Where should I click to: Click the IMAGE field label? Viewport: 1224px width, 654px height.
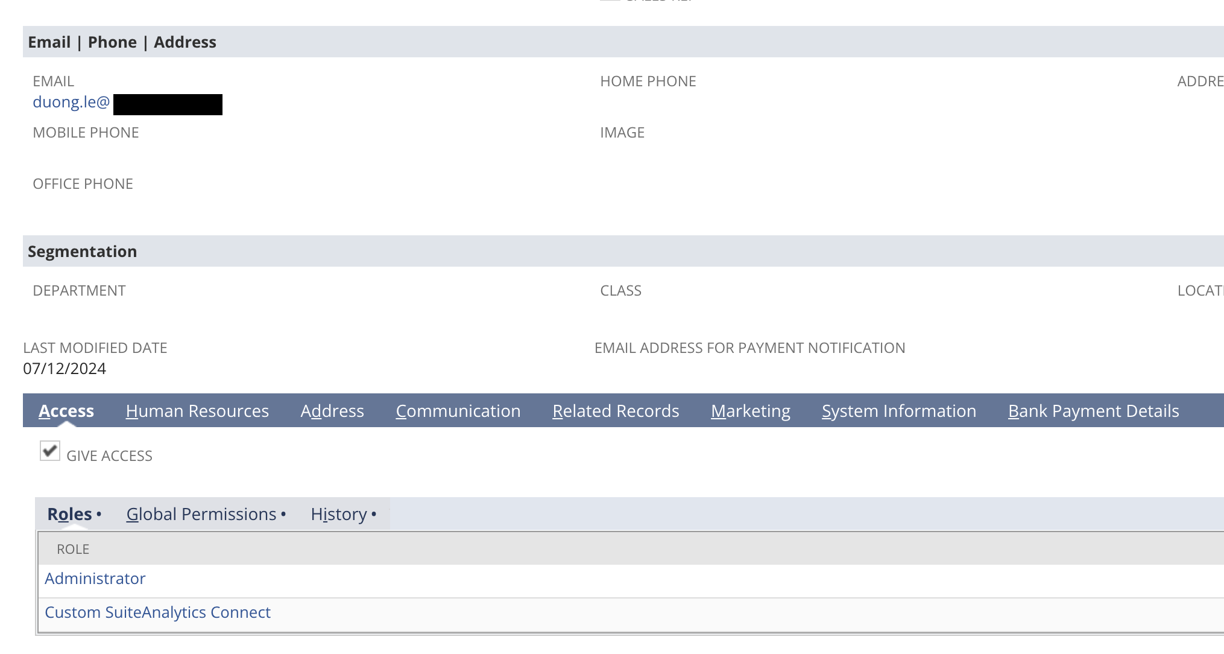(622, 133)
